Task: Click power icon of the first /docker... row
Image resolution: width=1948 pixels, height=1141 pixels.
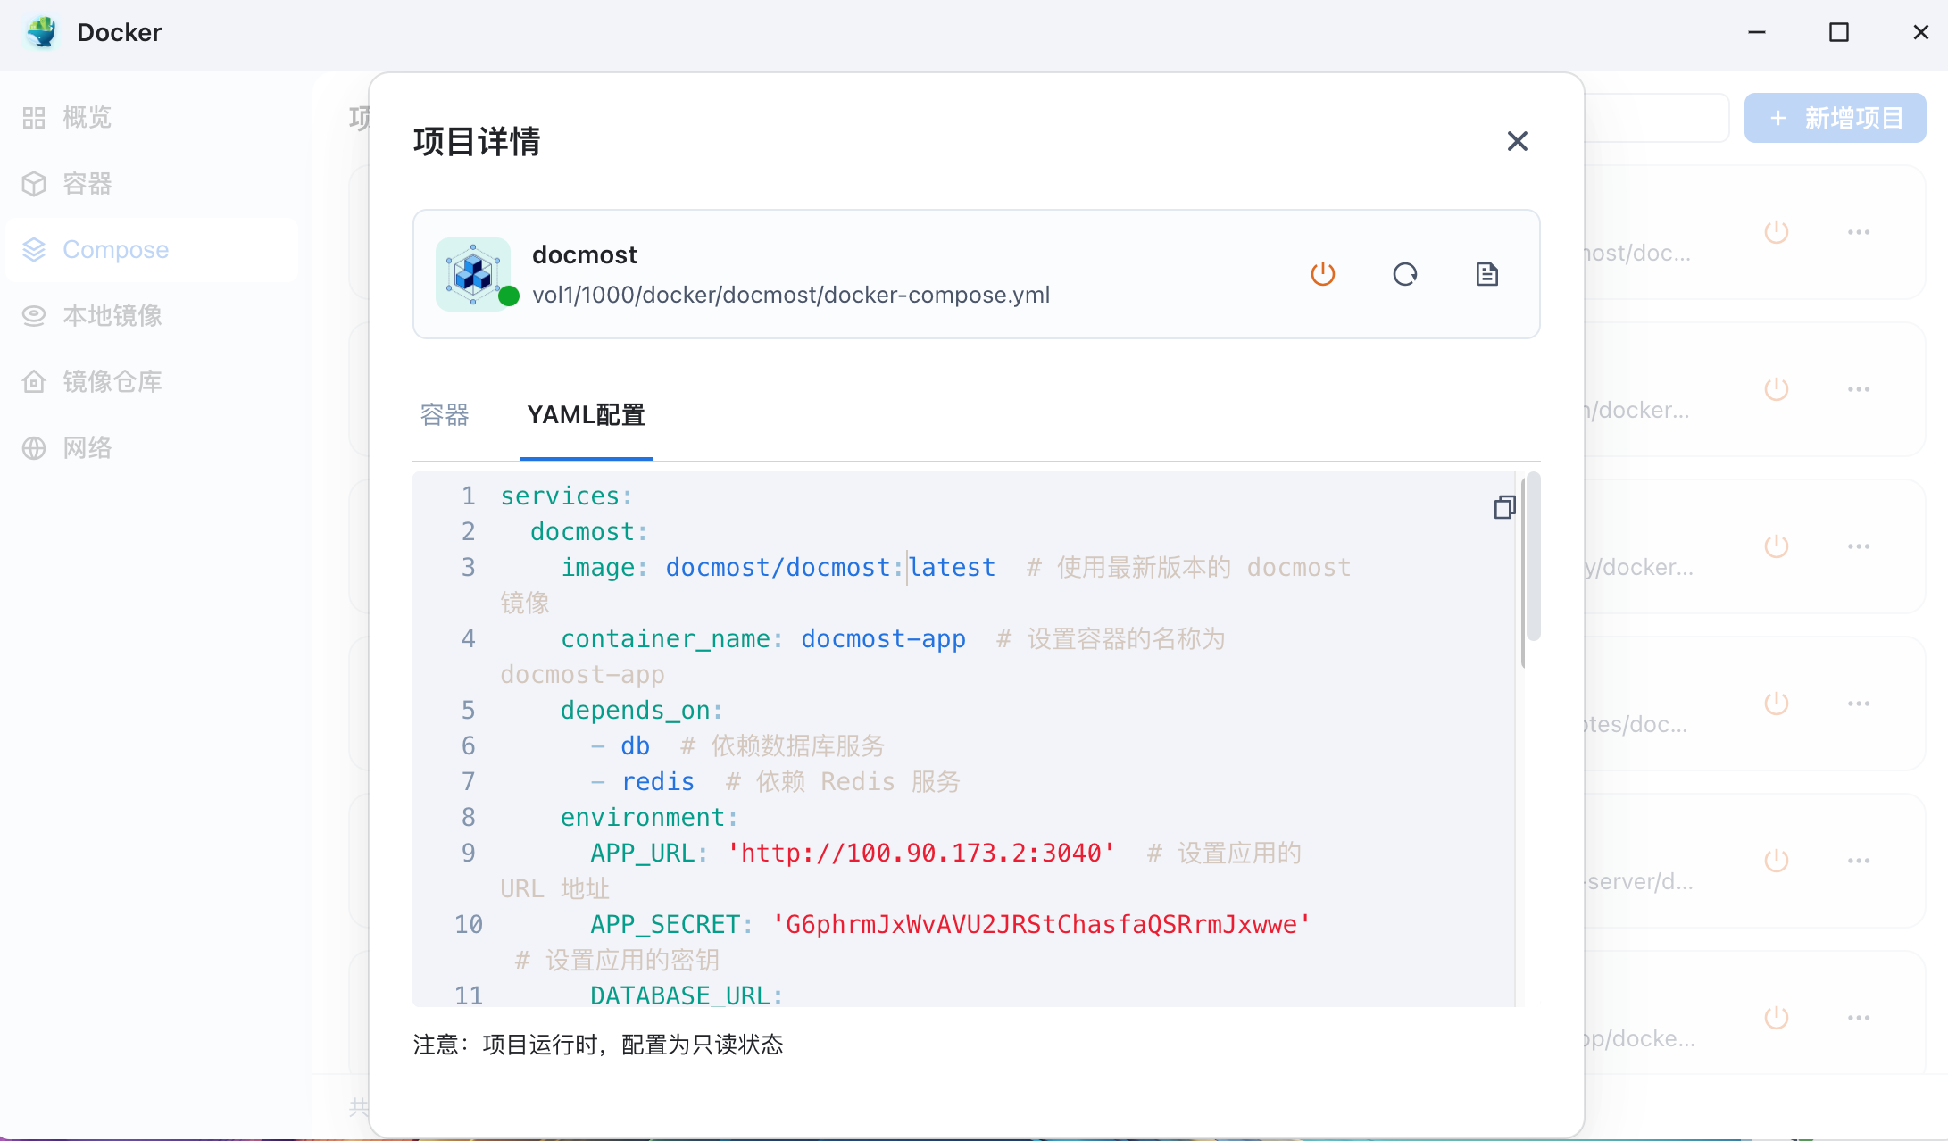Action: (x=1777, y=389)
